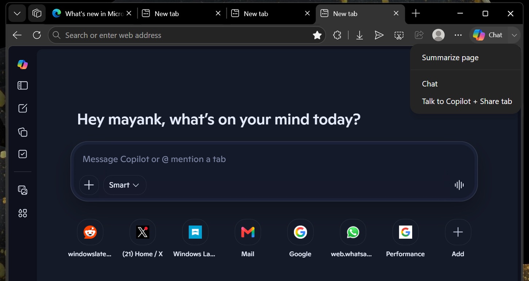The image size is (529, 281).
Task: Toggle the sidebar panel icon
Action: (x=22, y=85)
